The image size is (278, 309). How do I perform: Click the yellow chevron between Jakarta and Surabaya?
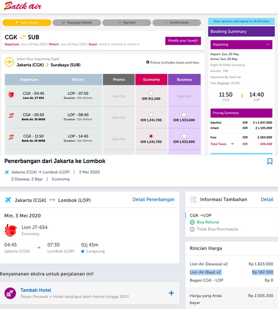pyautogui.click(x=47, y=65)
